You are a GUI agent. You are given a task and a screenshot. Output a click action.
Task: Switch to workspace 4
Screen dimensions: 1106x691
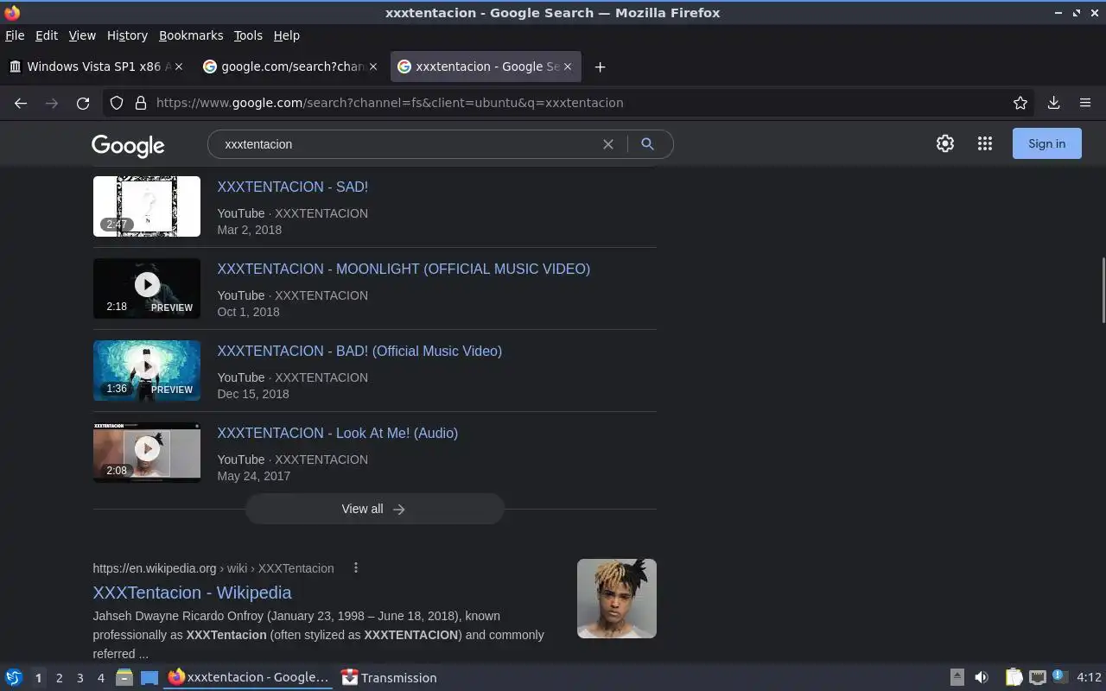tap(101, 678)
